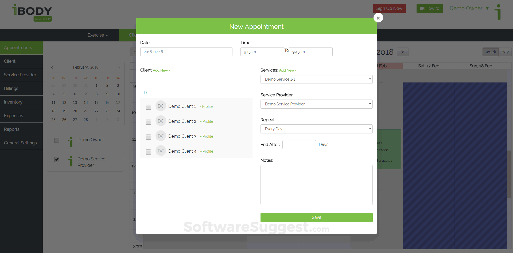Open the Services dropdown showing Demo Service 1-1
The height and width of the screenshot is (253, 513).
(316, 79)
